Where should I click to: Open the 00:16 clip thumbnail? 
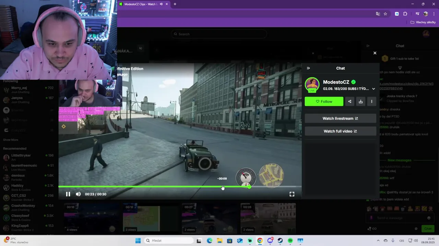click(150, 218)
